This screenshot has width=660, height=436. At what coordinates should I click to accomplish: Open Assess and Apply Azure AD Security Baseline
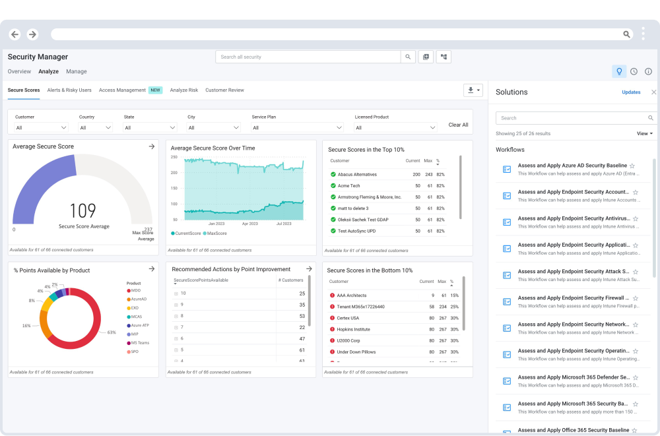pyautogui.click(x=572, y=166)
